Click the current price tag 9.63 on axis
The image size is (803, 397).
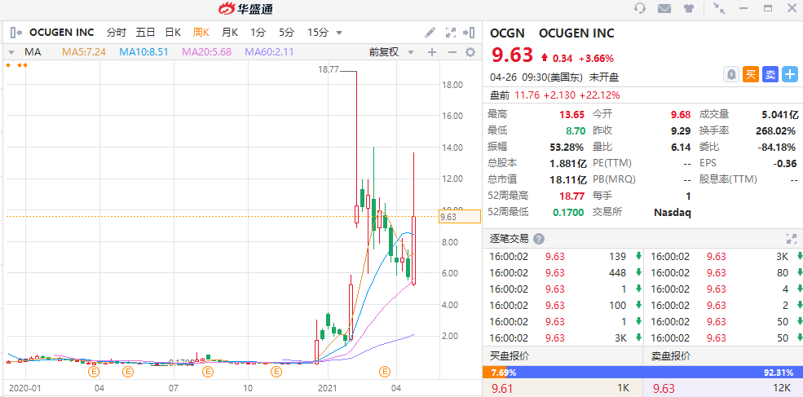pos(460,217)
